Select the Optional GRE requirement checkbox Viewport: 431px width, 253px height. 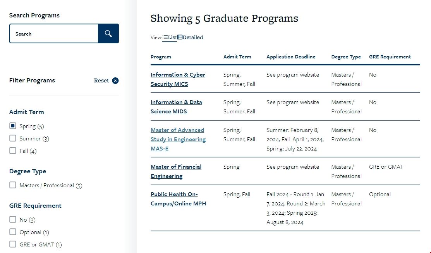pos(13,232)
